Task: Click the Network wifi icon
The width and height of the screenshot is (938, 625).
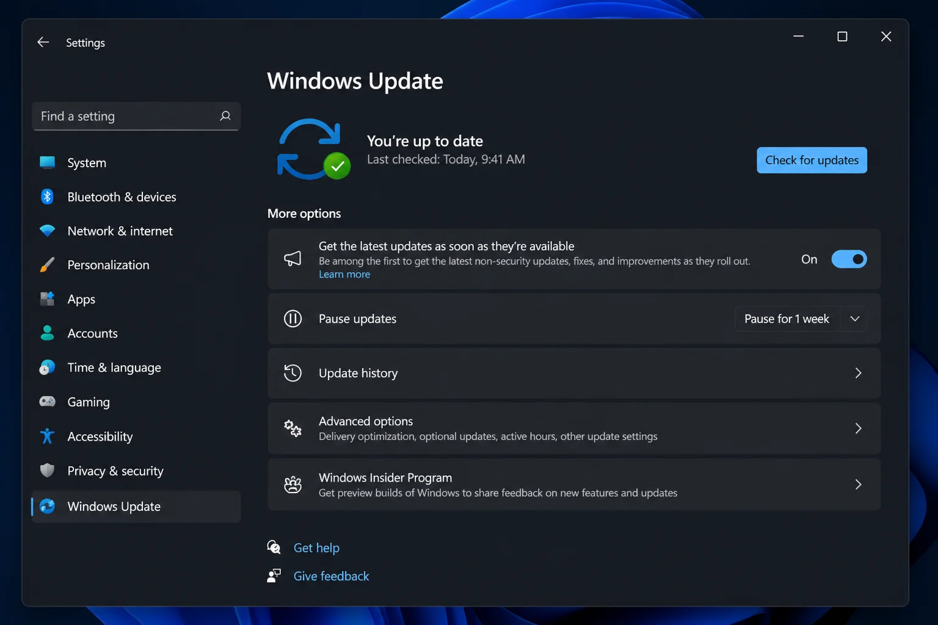Action: (x=47, y=231)
